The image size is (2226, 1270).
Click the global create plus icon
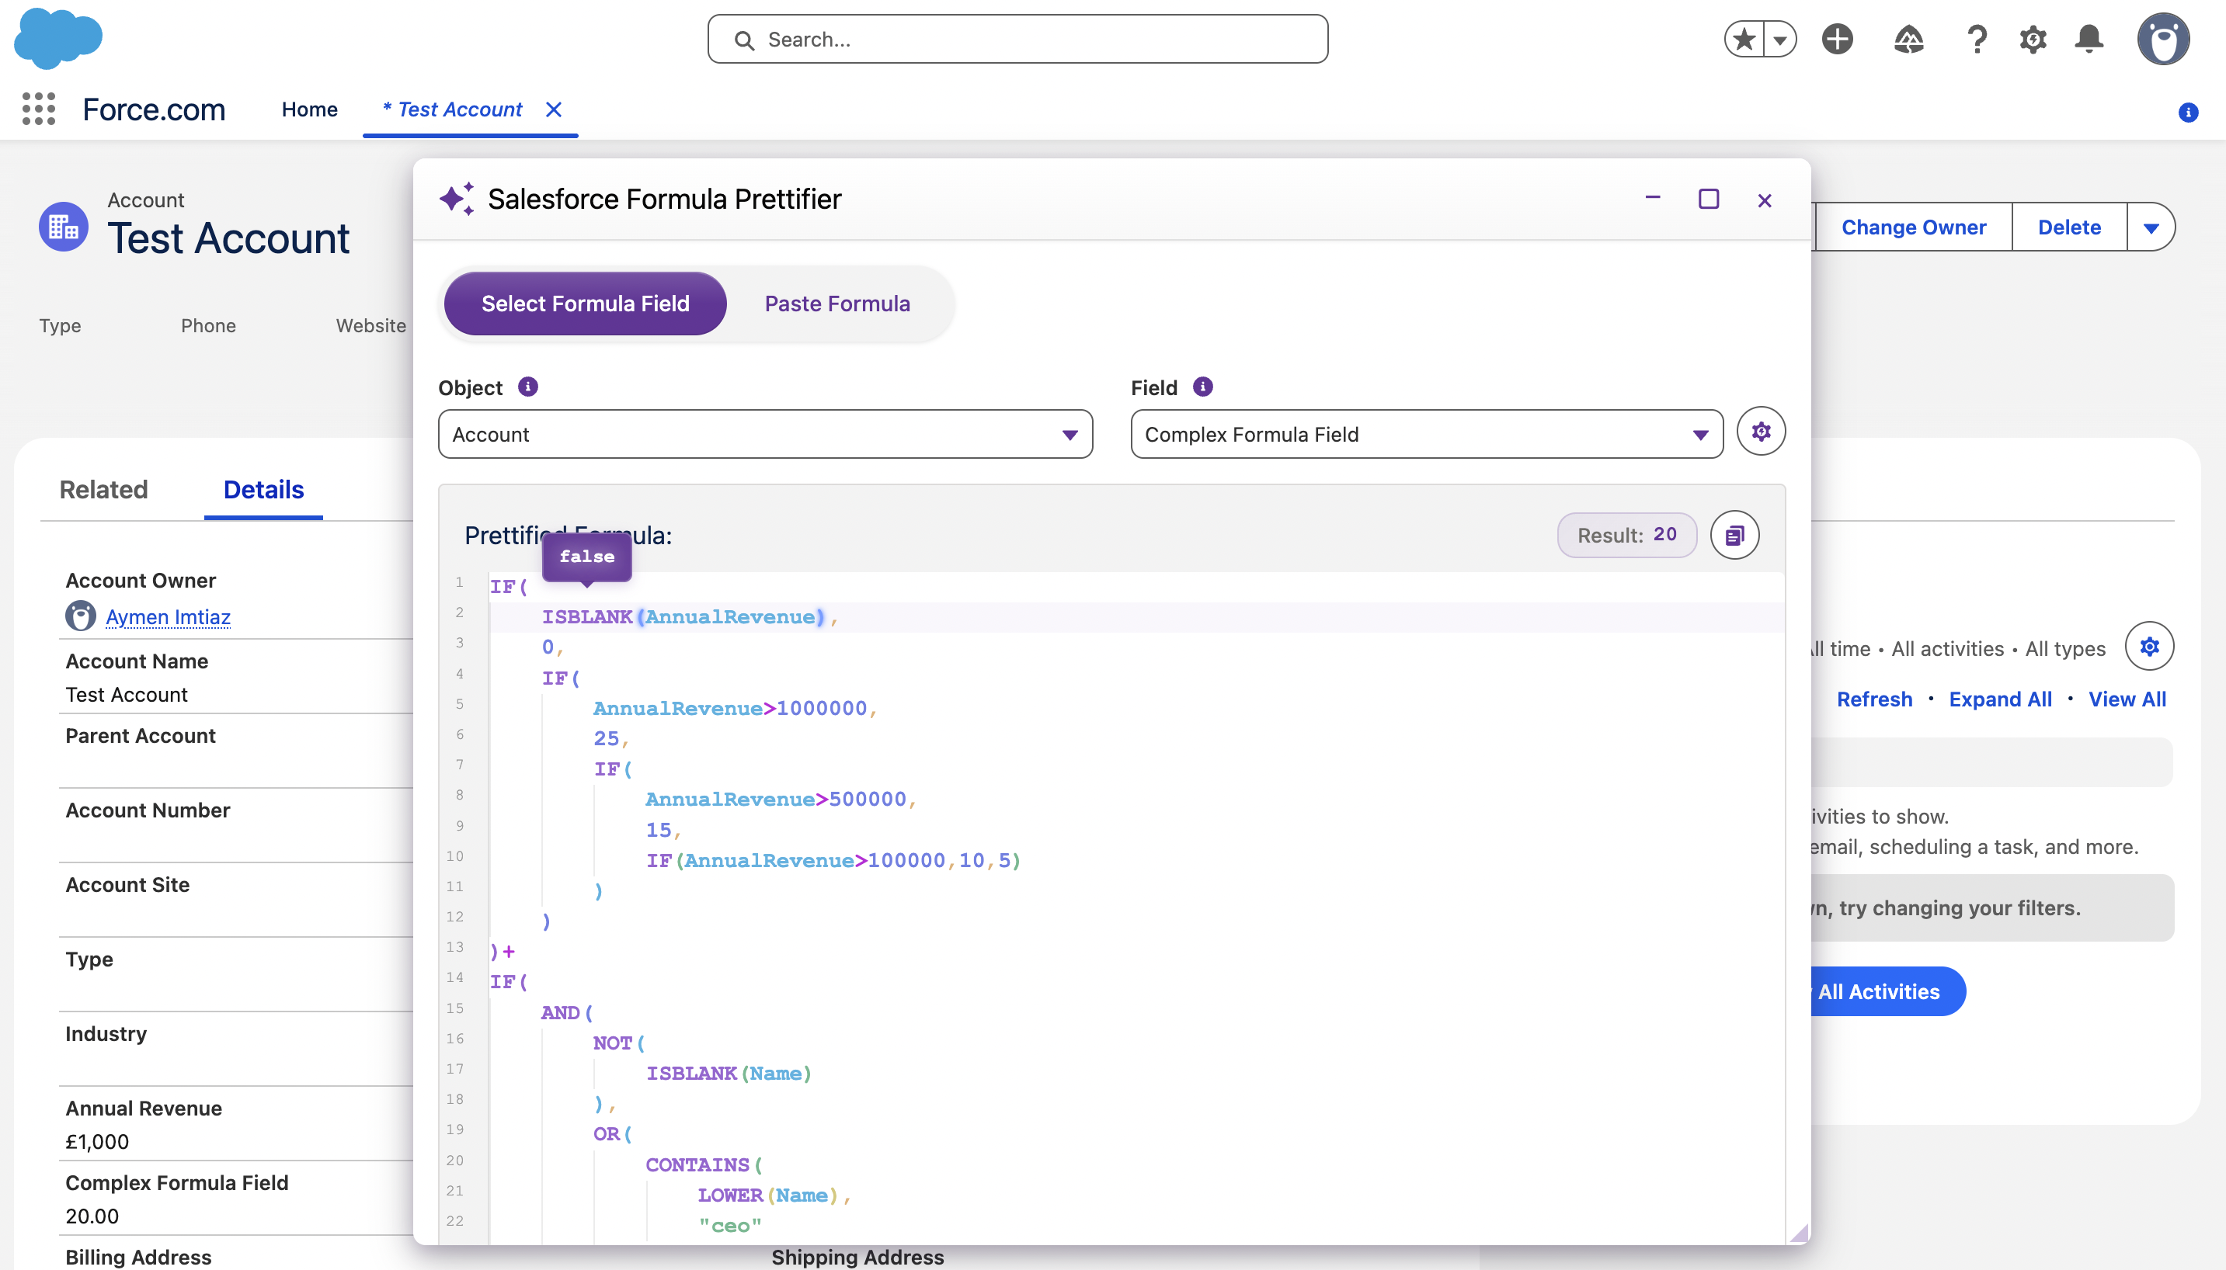tap(1837, 40)
